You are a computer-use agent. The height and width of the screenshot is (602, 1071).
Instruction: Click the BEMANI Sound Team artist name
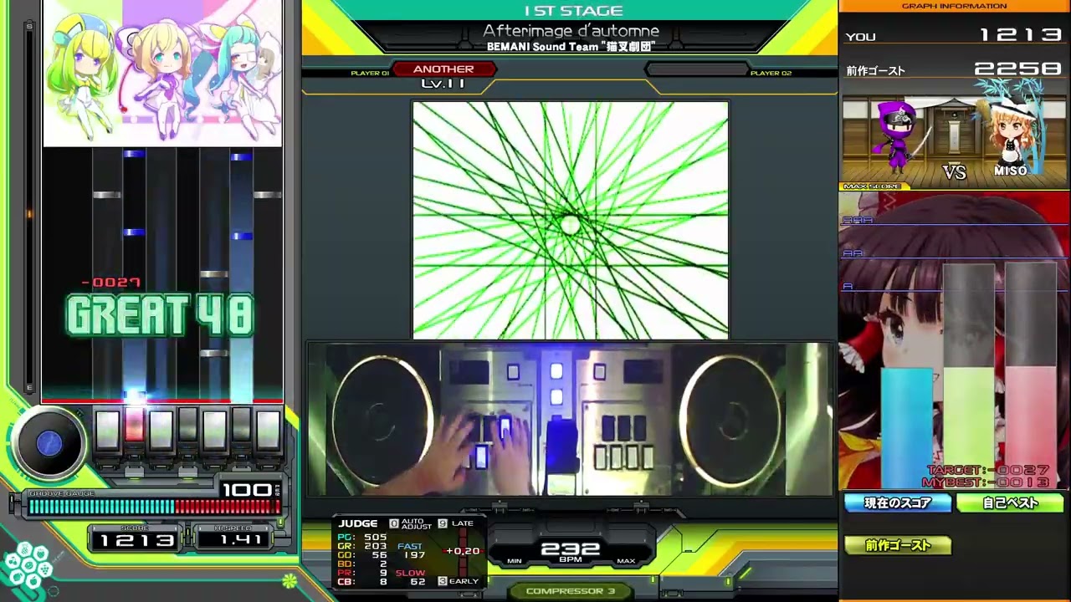tap(571, 47)
